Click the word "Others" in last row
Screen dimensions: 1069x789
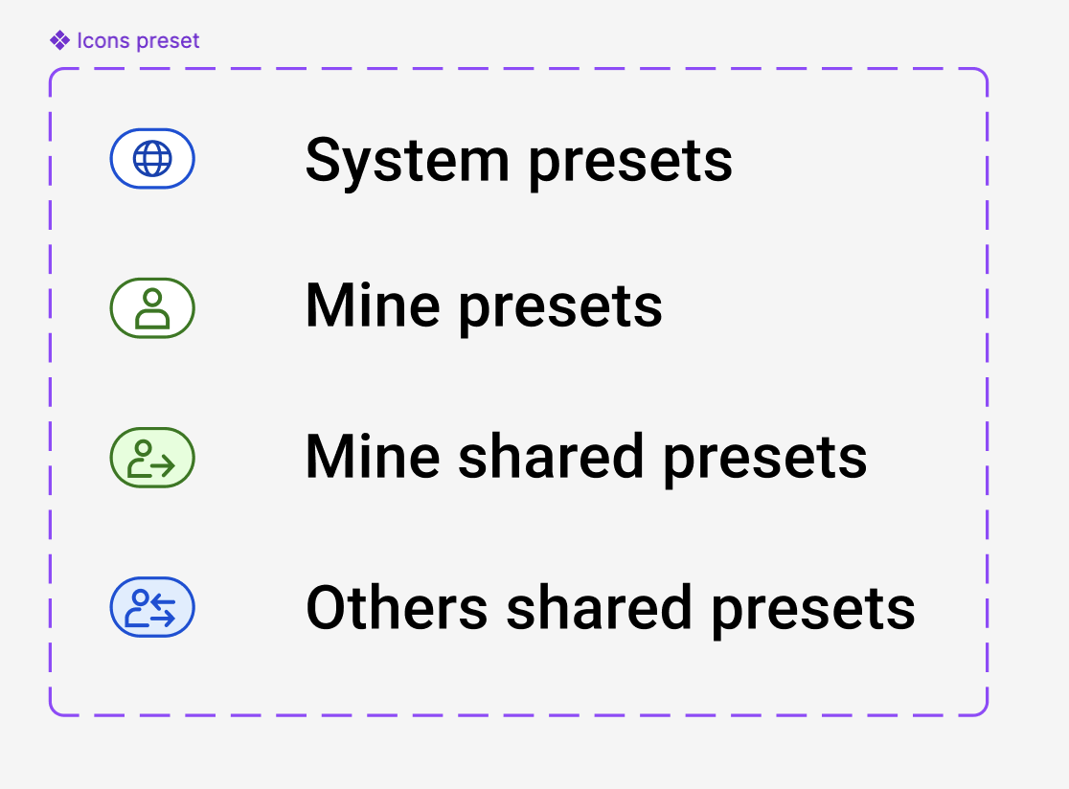pos(397,607)
